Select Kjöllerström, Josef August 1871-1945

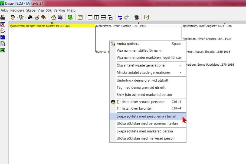pyautogui.click(x=207, y=26)
